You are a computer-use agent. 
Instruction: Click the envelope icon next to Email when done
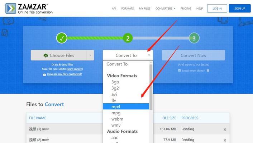[179, 70]
